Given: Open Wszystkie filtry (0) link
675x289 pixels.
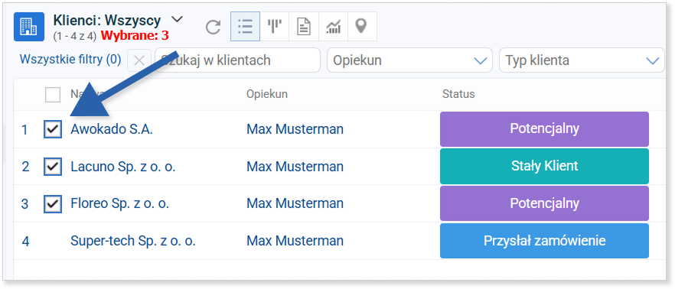Looking at the screenshot, I should (70, 60).
